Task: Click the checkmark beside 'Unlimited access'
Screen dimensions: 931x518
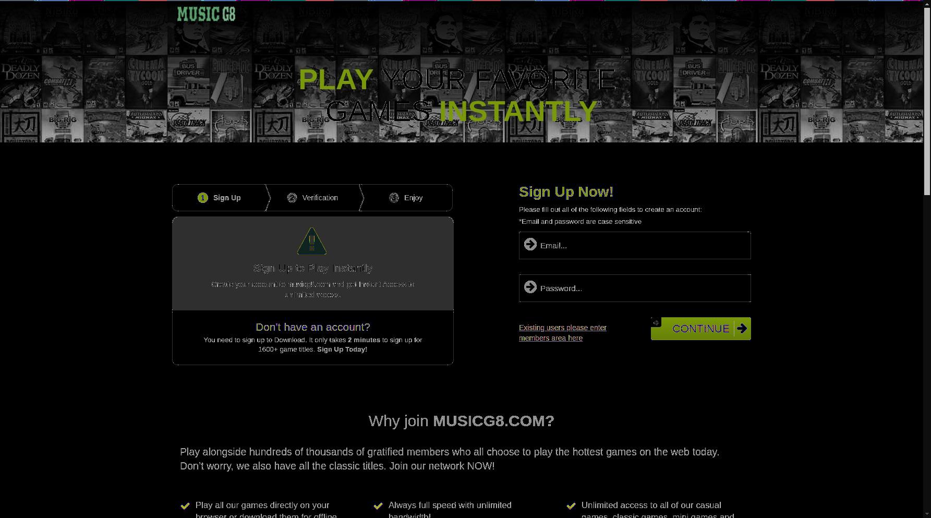Action: point(571,506)
